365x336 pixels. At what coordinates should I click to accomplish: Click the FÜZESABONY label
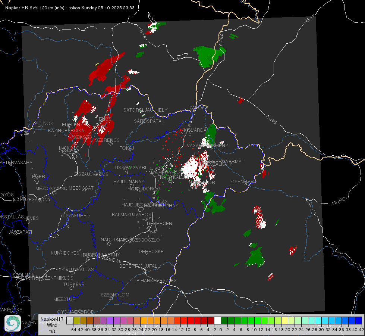tap(36, 200)
